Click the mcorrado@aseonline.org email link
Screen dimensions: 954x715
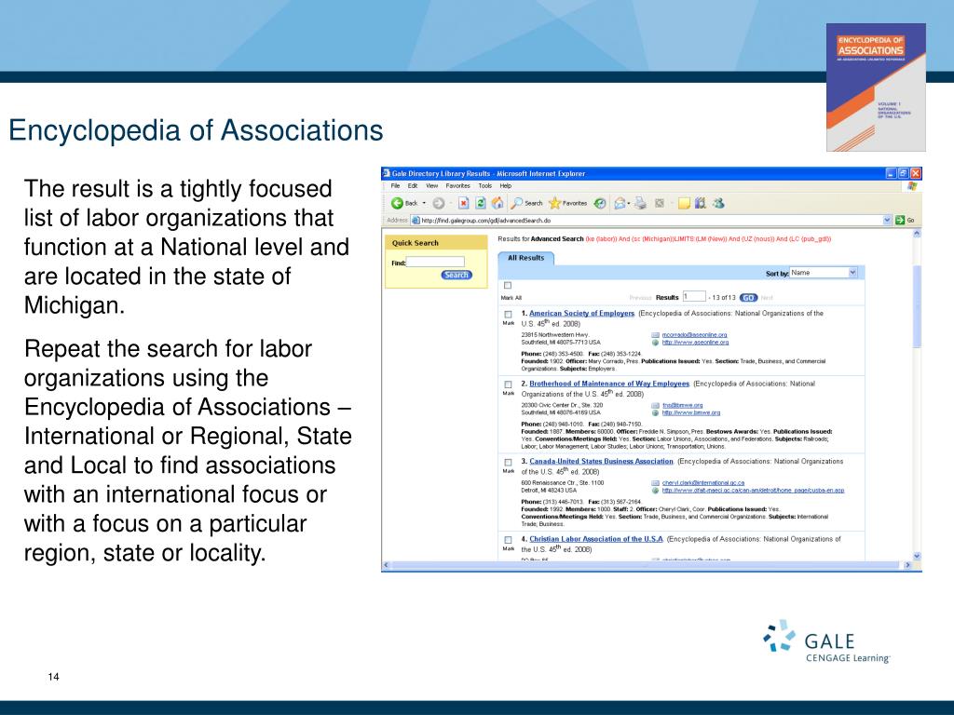click(694, 335)
